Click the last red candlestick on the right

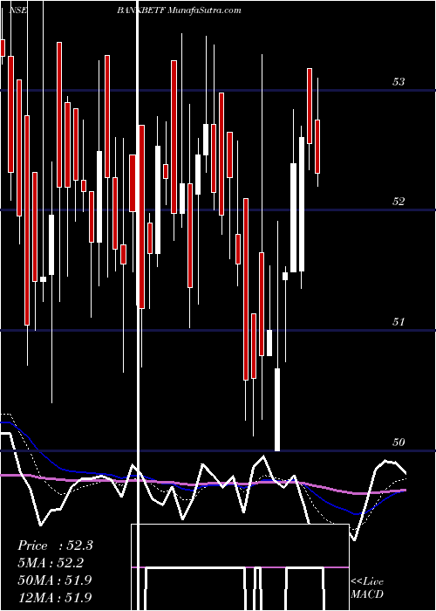click(317, 147)
